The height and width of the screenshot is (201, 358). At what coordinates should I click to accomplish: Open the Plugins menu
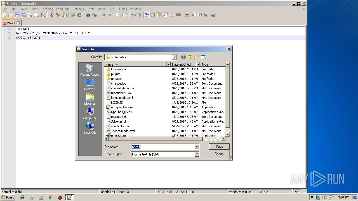coord(122,9)
